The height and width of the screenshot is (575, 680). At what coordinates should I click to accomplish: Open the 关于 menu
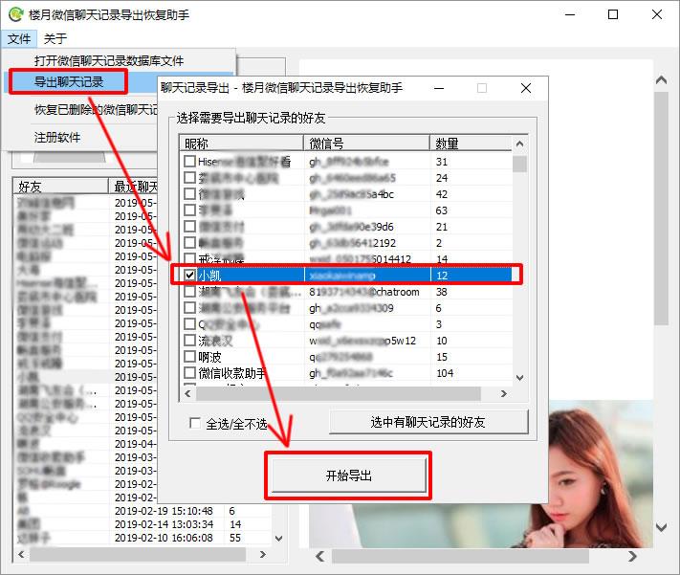pos(55,38)
